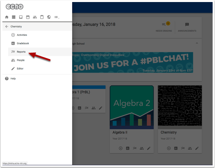Open the calendar icon in the toolbar
This screenshot has height=168, width=215.
(x=28, y=17)
